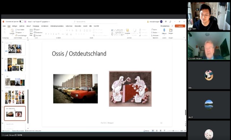Click the Anordnen icon in Zeichnen group
Image resolution: width=231 pixels, height=140 pixels.
click(128, 30)
